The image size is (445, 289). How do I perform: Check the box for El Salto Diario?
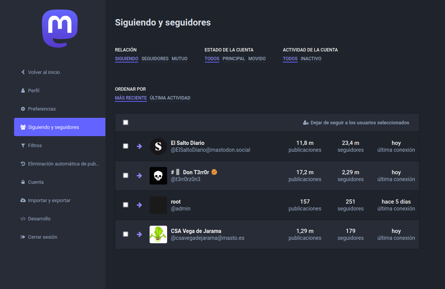[126, 146]
